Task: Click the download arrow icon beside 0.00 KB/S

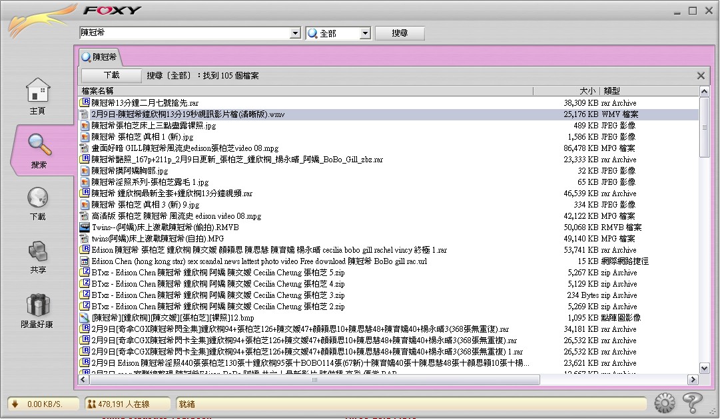Action: pos(15,404)
